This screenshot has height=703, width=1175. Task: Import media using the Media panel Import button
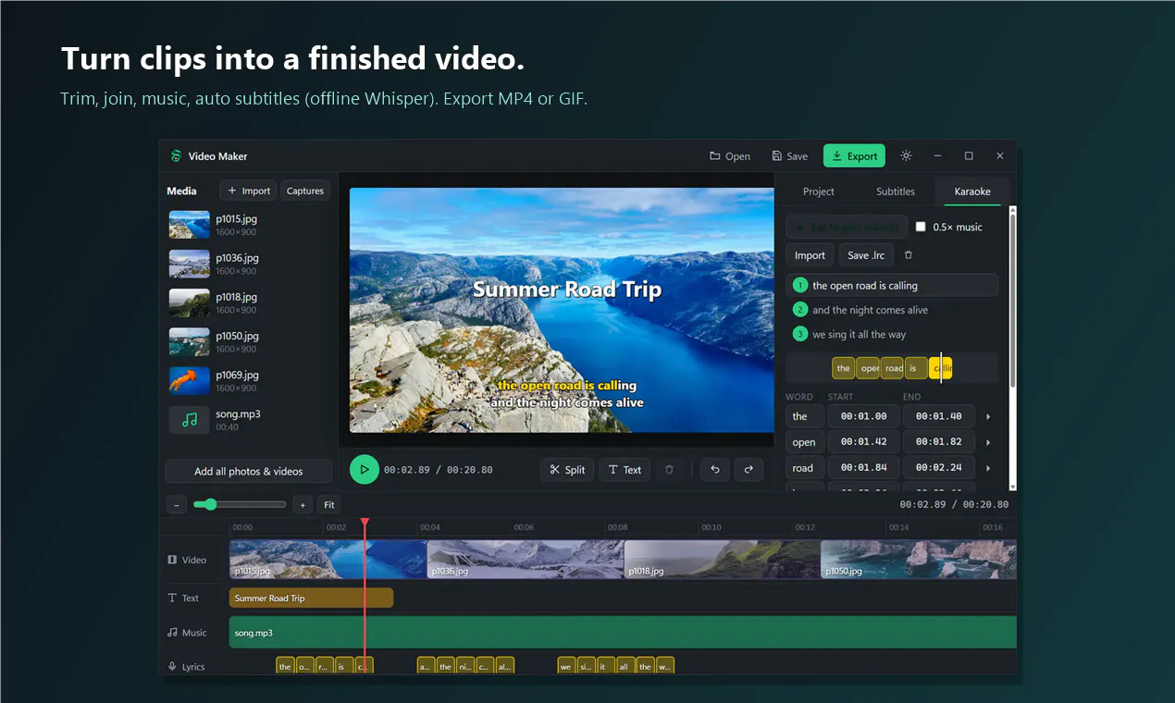pyautogui.click(x=249, y=191)
